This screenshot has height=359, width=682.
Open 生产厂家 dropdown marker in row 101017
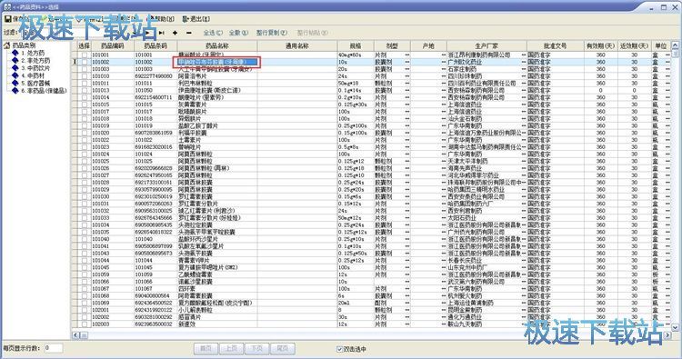coord(524,112)
